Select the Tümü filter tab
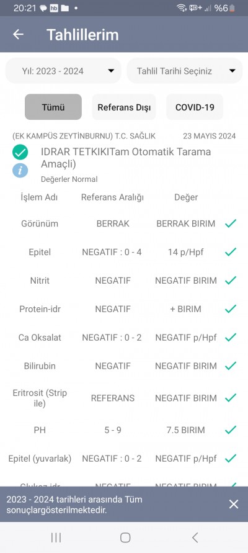The height and width of the screenshot is (553, 248). (53, 107)
